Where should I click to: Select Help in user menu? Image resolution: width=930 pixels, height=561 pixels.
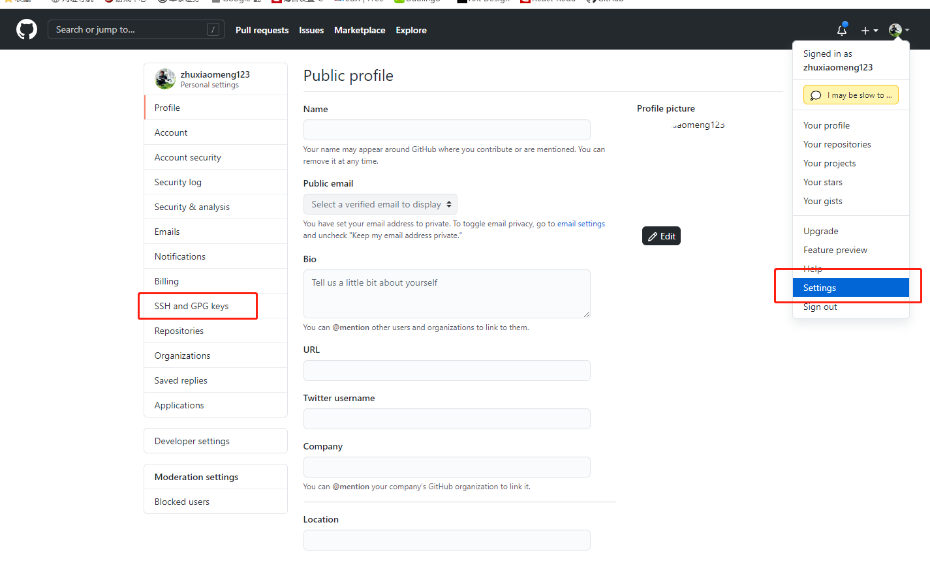[x=851, y=269]
